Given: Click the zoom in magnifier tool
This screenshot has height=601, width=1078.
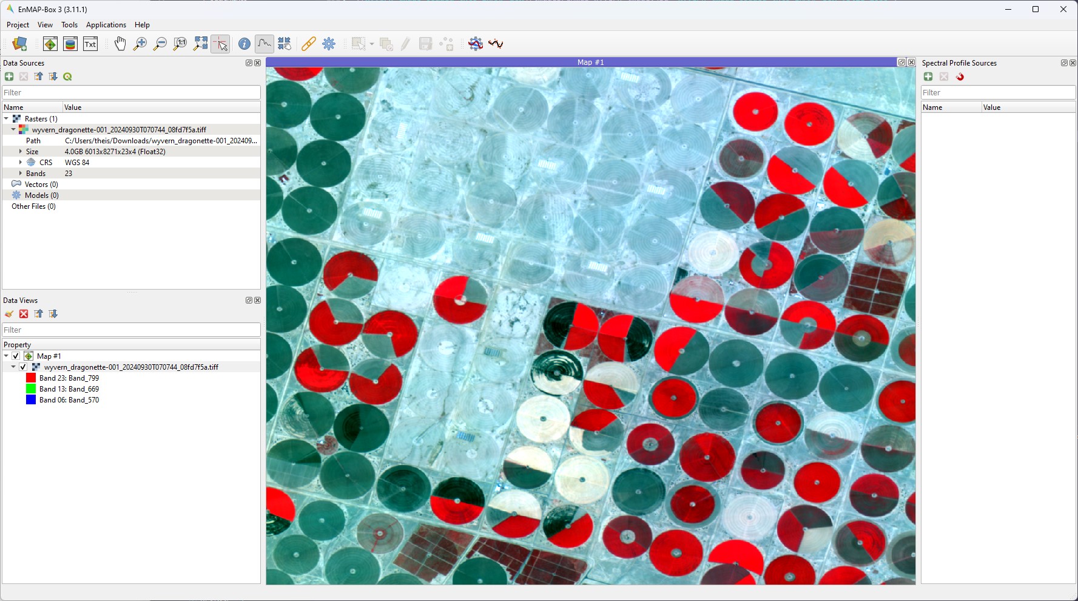Looking at the screenshot, I should [x=140, y=44].
